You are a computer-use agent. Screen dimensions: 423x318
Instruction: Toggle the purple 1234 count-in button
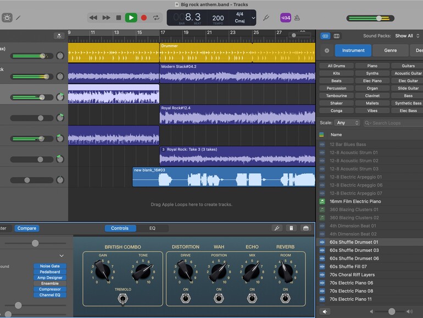pyautogui.click(x=286, y=18)
